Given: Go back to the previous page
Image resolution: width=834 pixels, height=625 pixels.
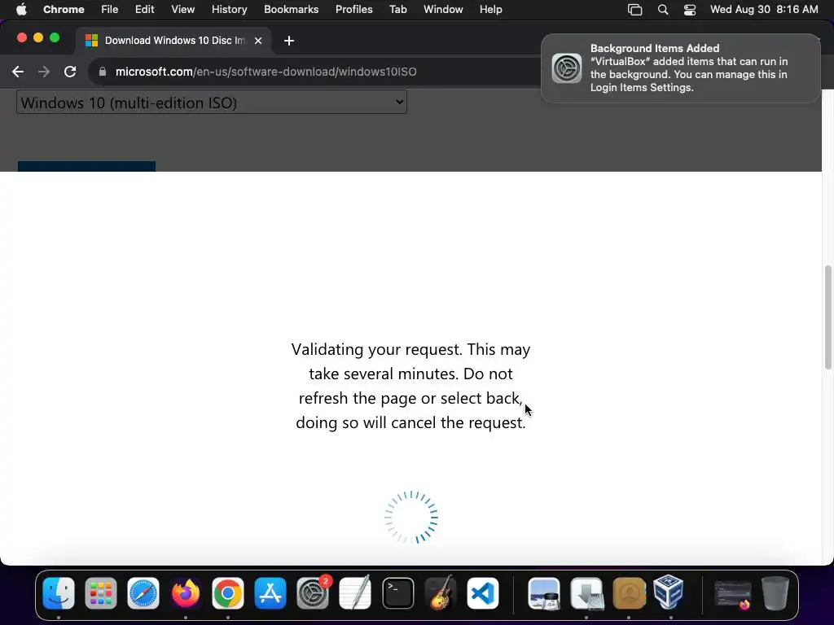Looking at the screenshot, I should tap(18, 72).
